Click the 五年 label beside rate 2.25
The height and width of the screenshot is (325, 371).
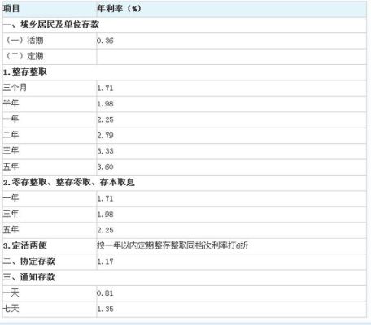11,230
